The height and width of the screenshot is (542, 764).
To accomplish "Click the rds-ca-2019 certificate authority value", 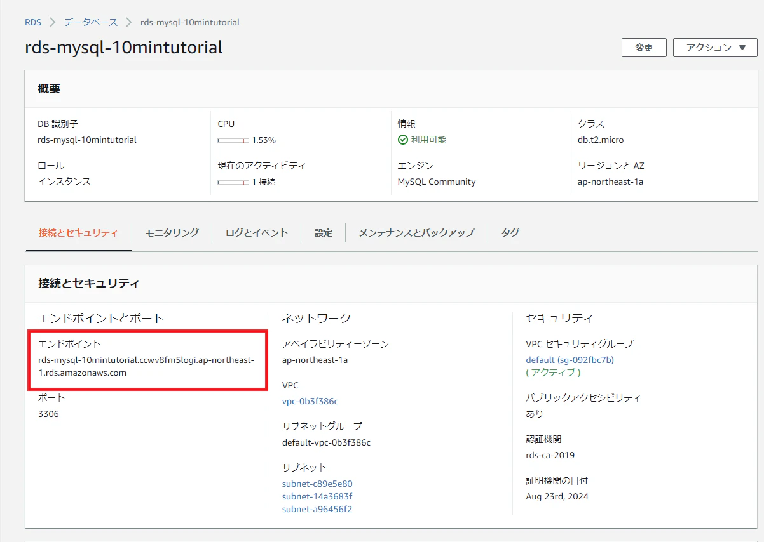I will coord(550,455).
